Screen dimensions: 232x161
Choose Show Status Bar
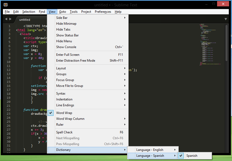point(88,35)
